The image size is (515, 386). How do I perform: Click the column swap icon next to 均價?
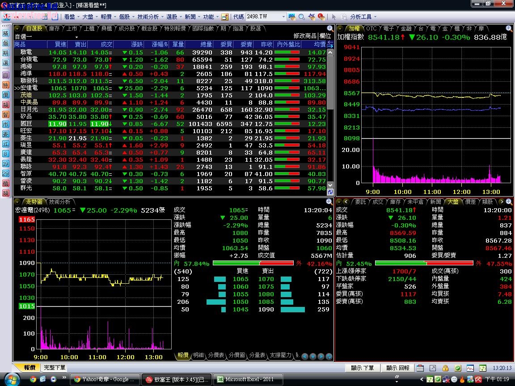330,45
